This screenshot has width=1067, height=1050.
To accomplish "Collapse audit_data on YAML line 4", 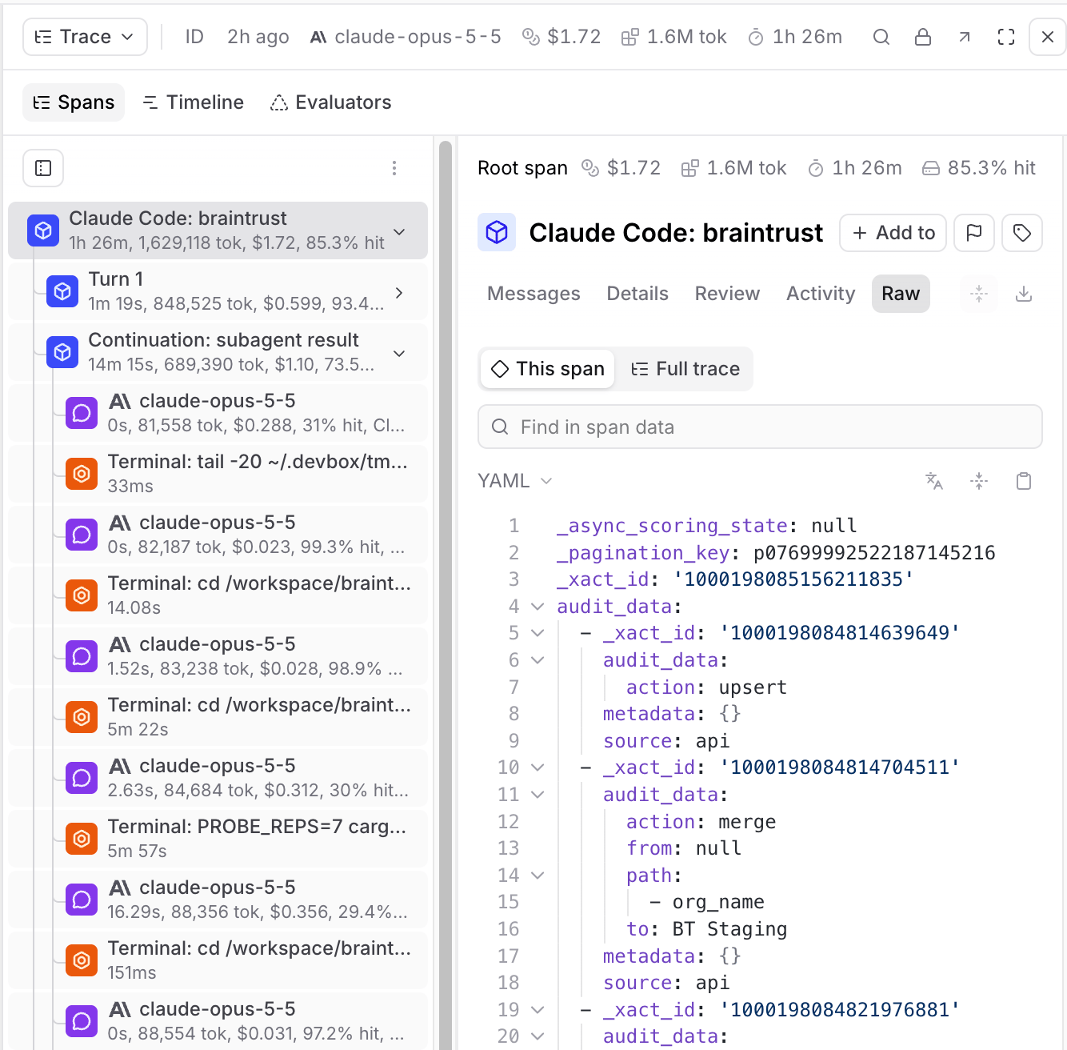I will pos(537,607).
